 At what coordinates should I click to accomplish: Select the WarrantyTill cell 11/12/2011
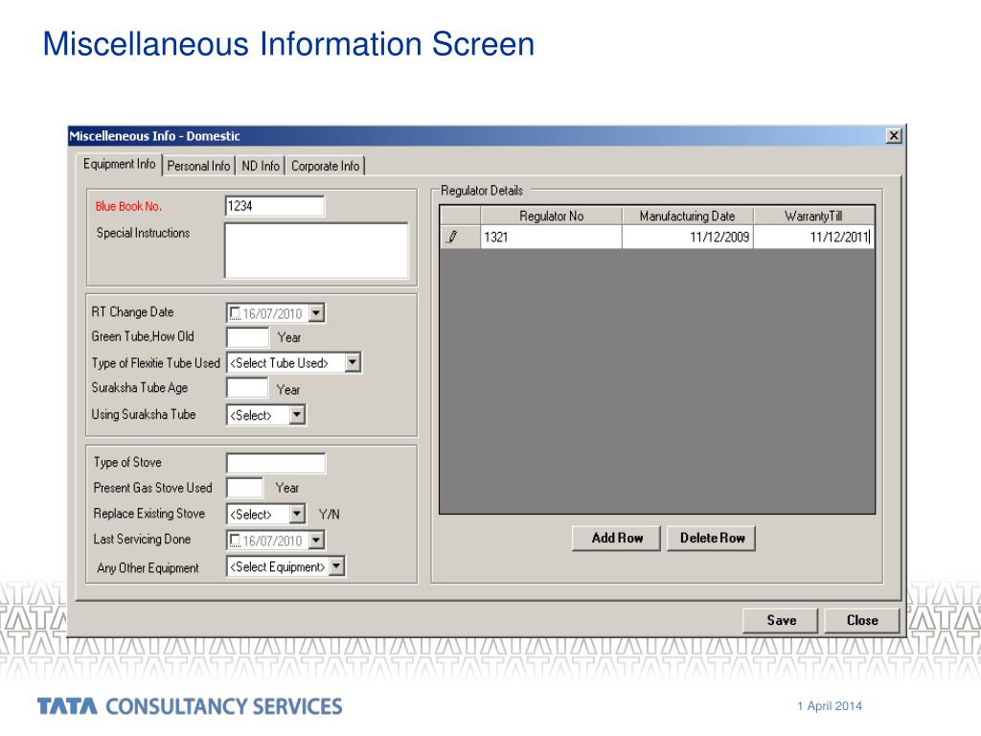click(813, 238)
